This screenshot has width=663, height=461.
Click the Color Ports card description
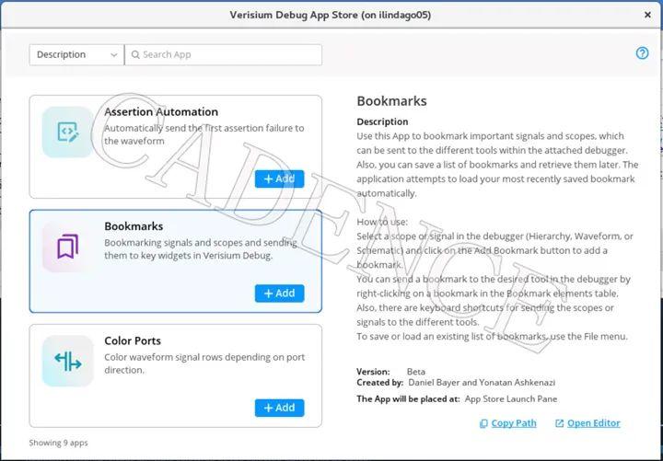point(204,363)
